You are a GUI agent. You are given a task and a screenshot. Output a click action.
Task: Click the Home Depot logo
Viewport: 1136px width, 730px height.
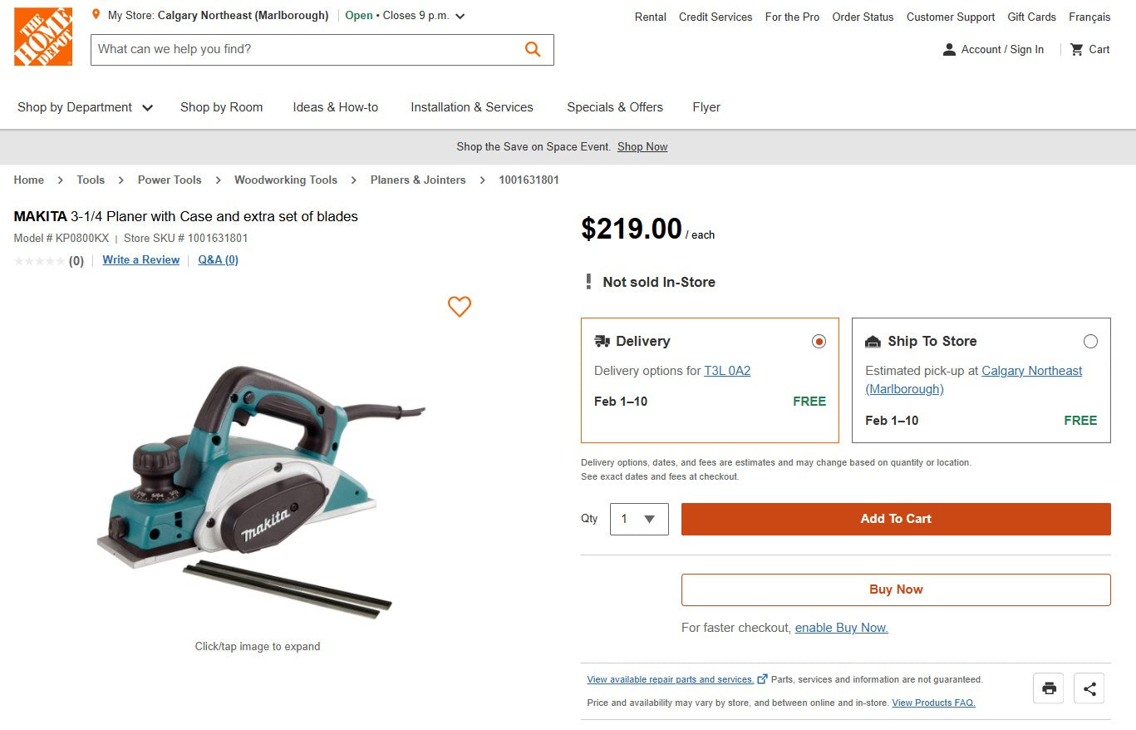(42, 36)
